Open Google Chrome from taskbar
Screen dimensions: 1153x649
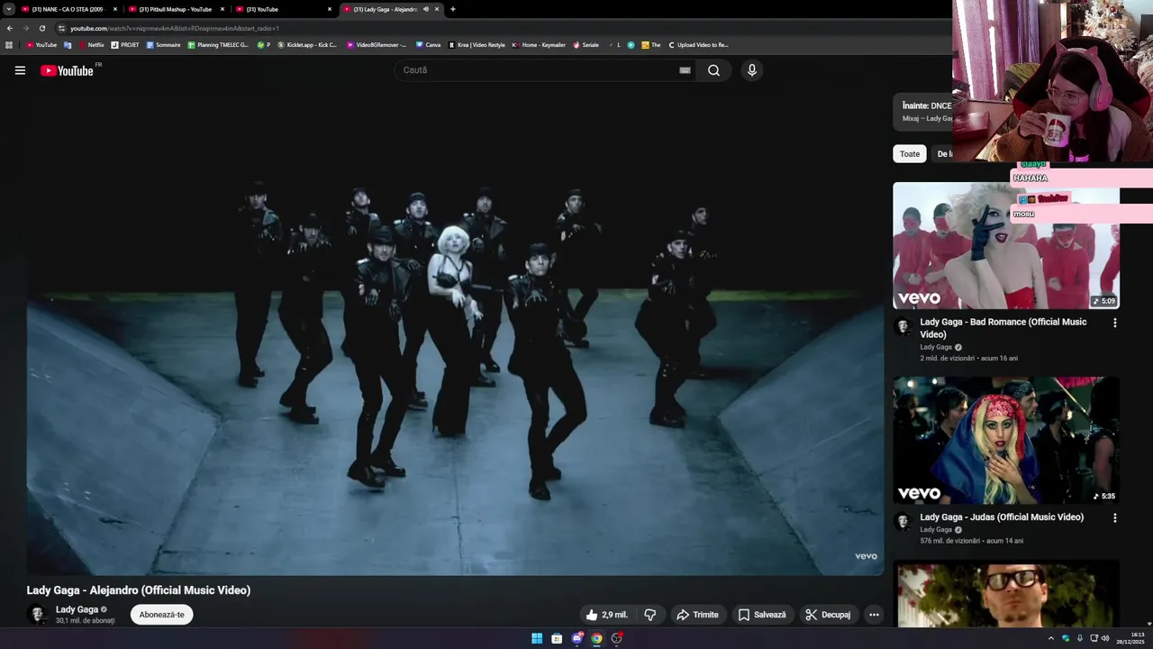[596, 638]
